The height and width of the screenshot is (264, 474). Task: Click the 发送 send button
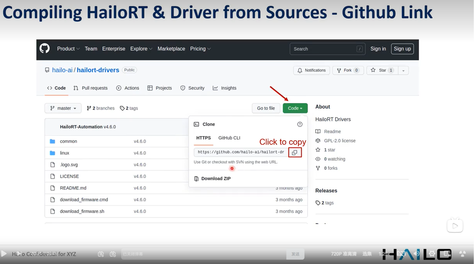pyautogui.click(x=295, y=254)
